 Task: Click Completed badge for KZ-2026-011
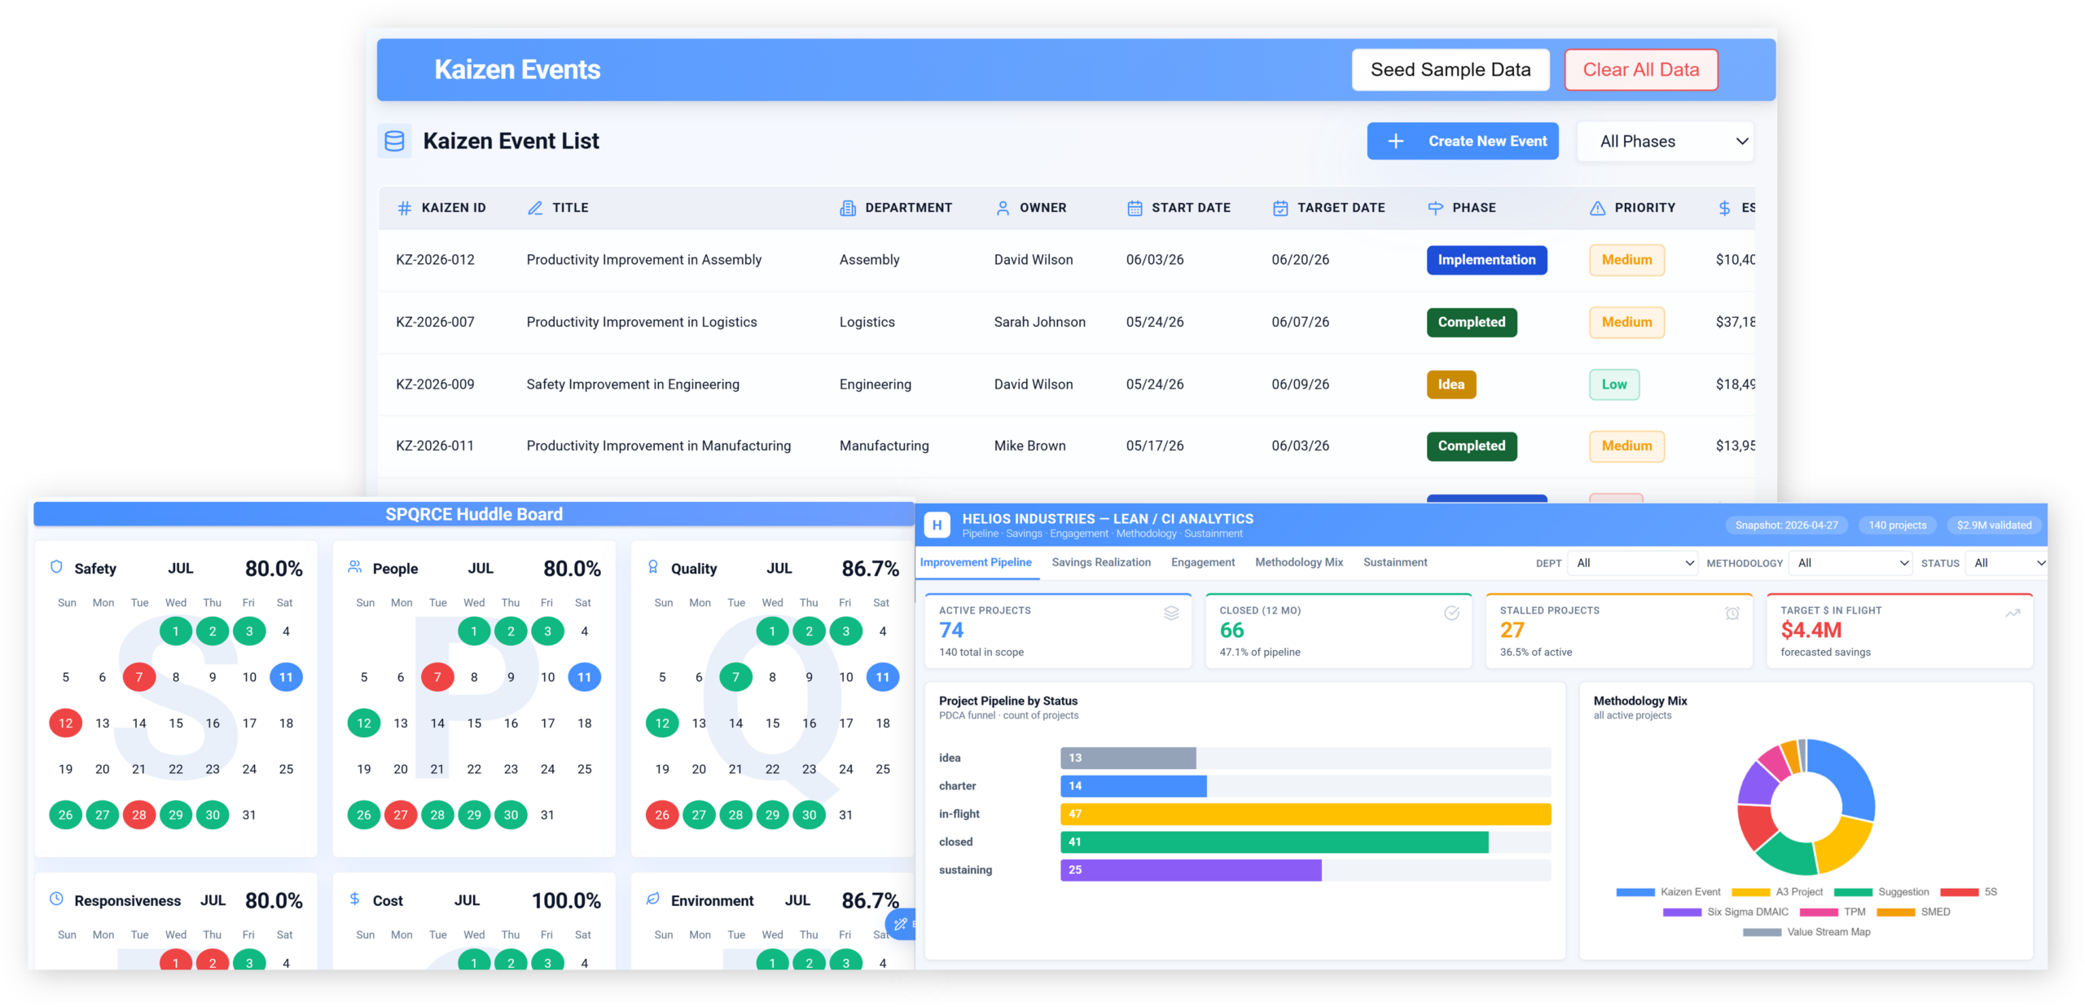(x=1472, y=446)
